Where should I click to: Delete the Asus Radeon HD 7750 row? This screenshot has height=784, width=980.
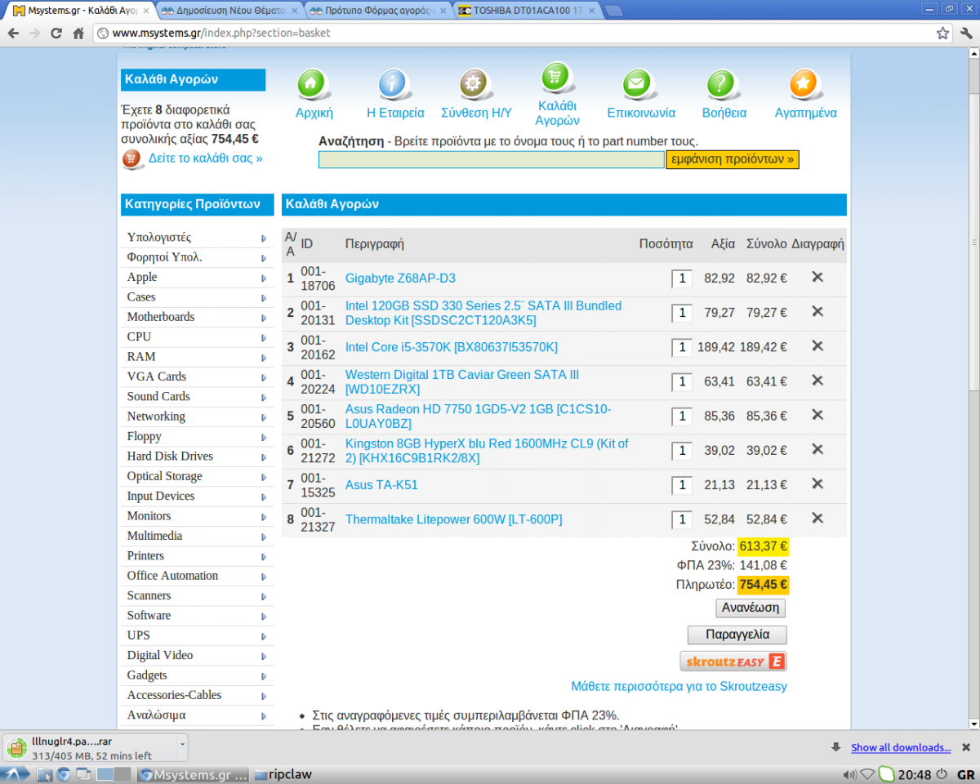coord(817,414)
